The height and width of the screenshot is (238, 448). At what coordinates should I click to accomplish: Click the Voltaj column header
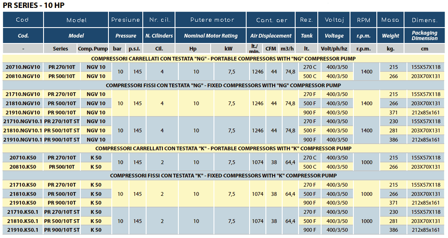pyautogui.click(x=334, y=20)
